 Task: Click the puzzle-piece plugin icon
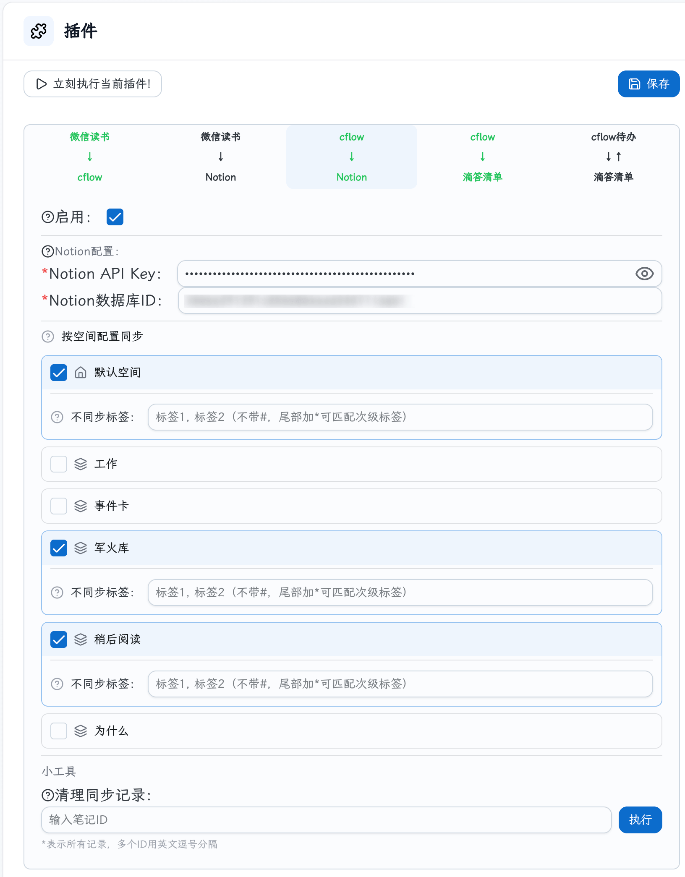39,31
